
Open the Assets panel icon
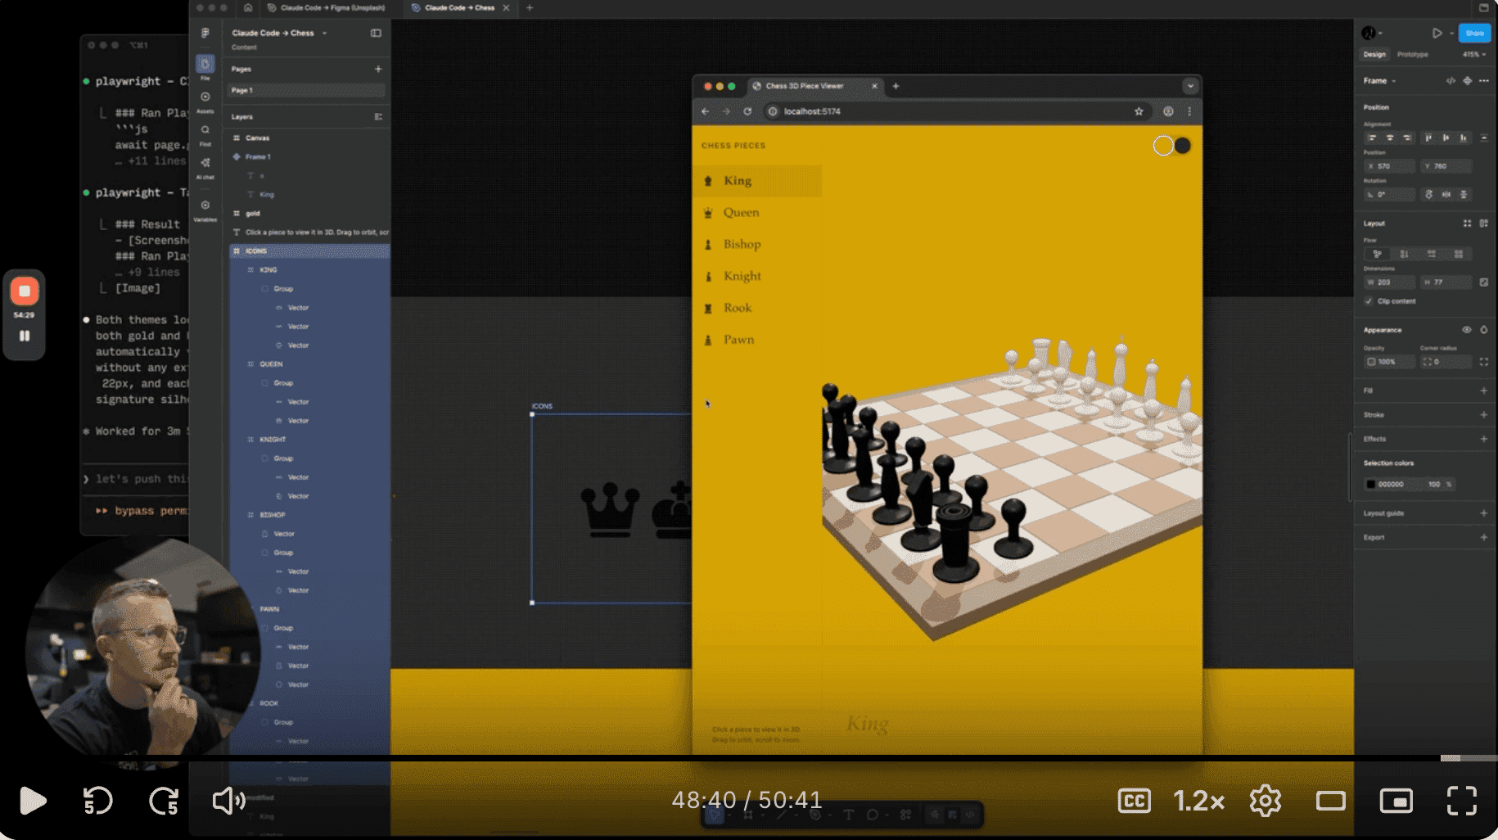pos(205,97)
